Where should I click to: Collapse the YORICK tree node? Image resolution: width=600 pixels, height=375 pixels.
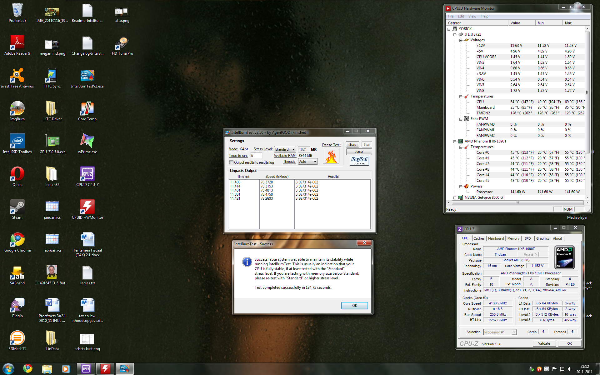tap(449, 29)
